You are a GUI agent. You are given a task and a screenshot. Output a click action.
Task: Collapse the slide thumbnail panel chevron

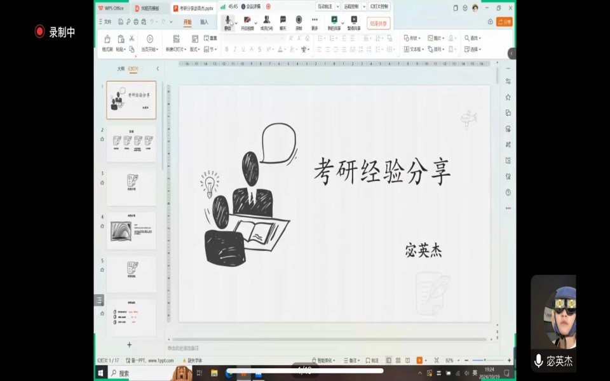coord(158,69)
